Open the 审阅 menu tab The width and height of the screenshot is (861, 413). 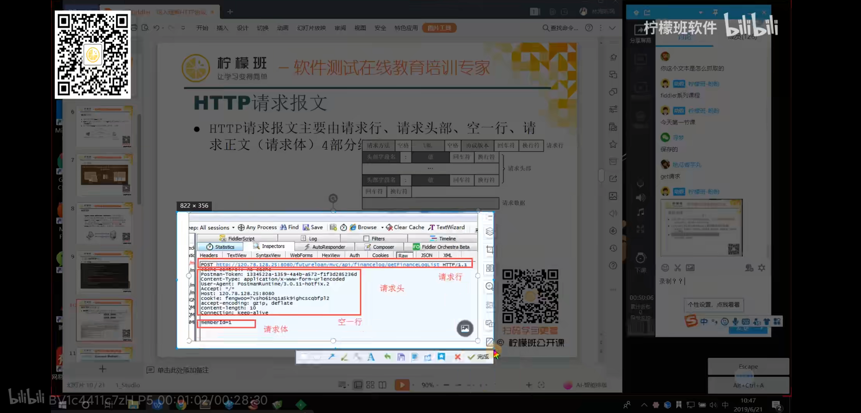(x=340, y=28)
